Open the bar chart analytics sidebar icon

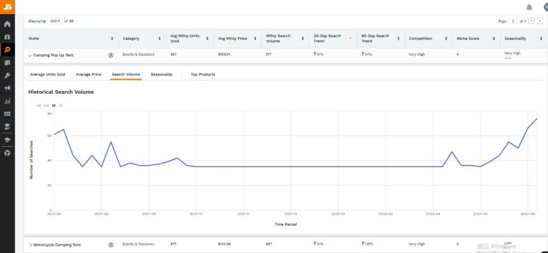(x=7, y=101)
